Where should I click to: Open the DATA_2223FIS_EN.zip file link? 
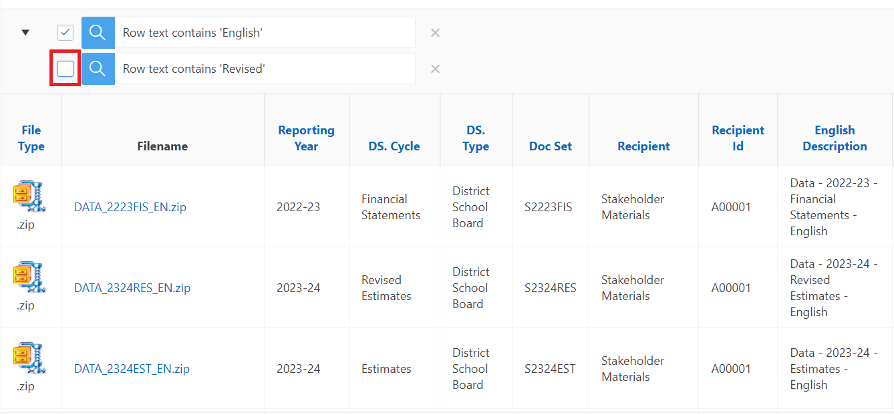(130, 207)
